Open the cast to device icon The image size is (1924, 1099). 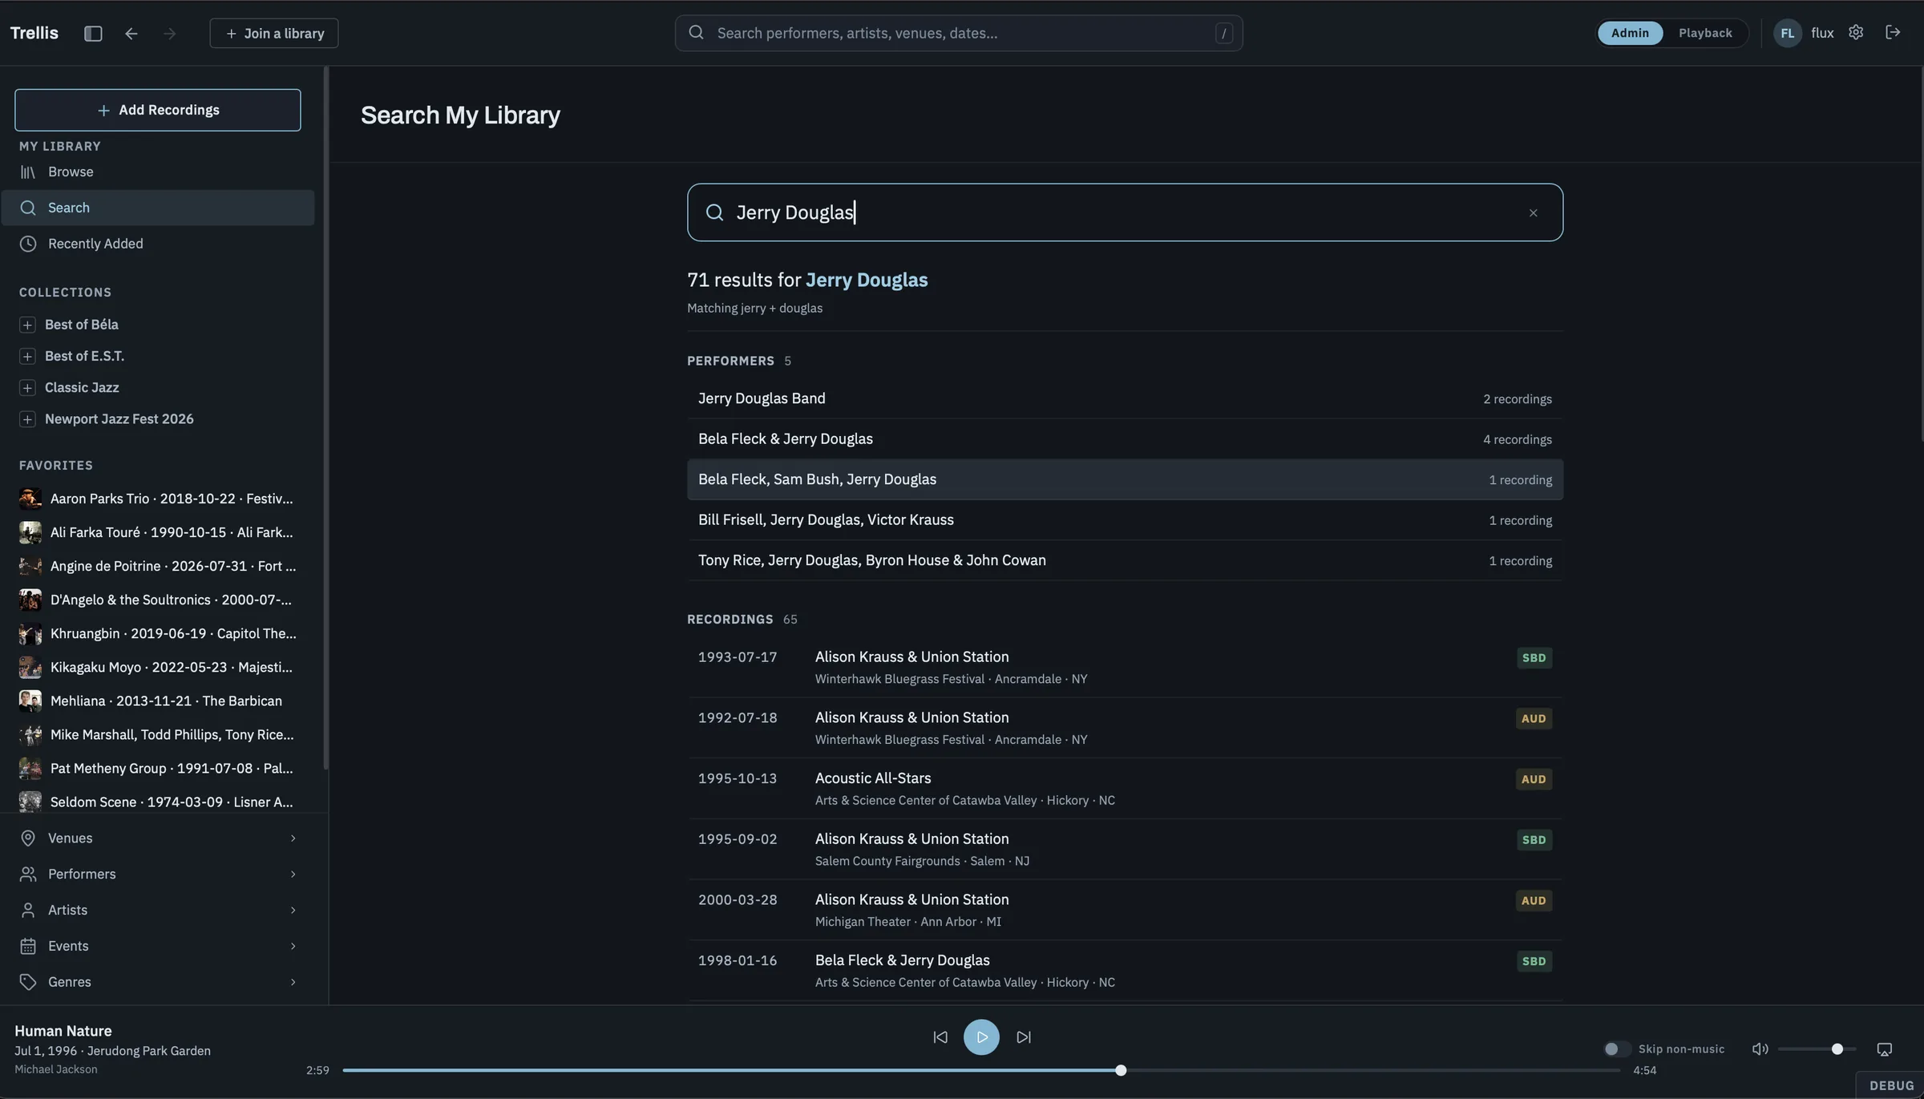click(x=1885, y=1049)
